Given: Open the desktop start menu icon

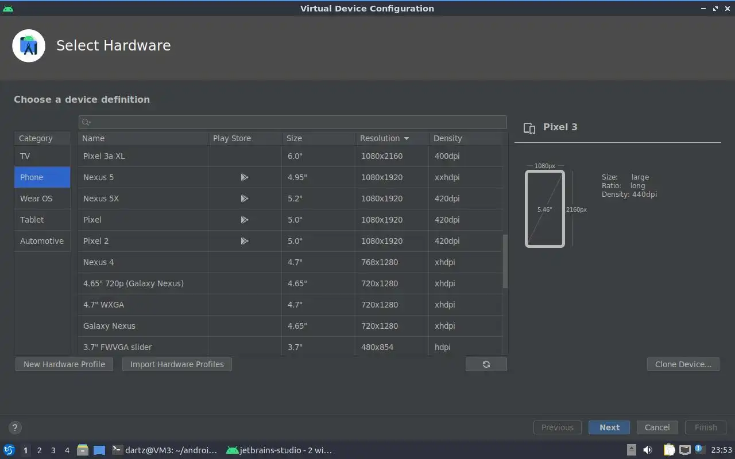Looking at the screenshot, I should click(x=9, y=450).
